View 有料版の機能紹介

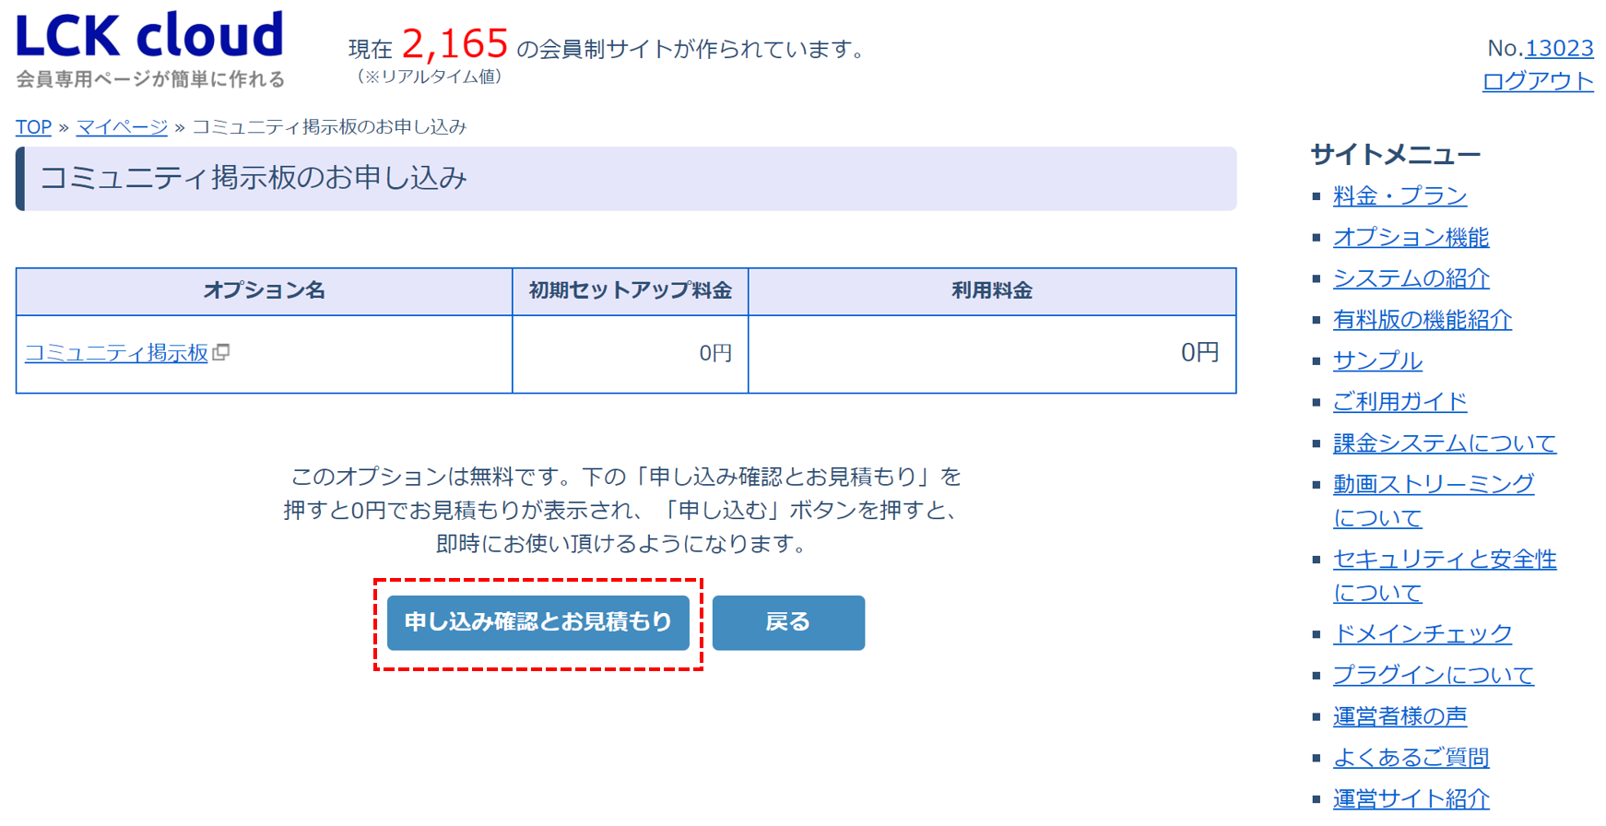(1422, 320)
